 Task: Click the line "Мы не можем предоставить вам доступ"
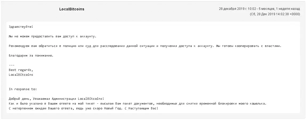coord(52,36)
